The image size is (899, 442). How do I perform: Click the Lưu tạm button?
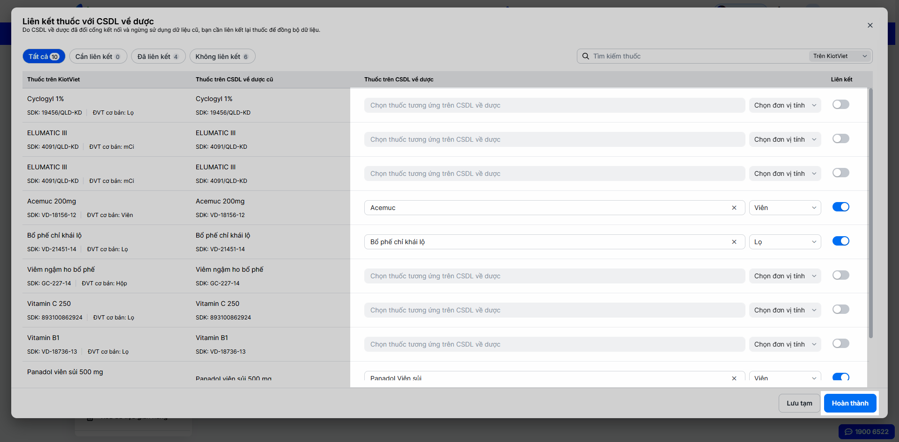coord(800,403)
